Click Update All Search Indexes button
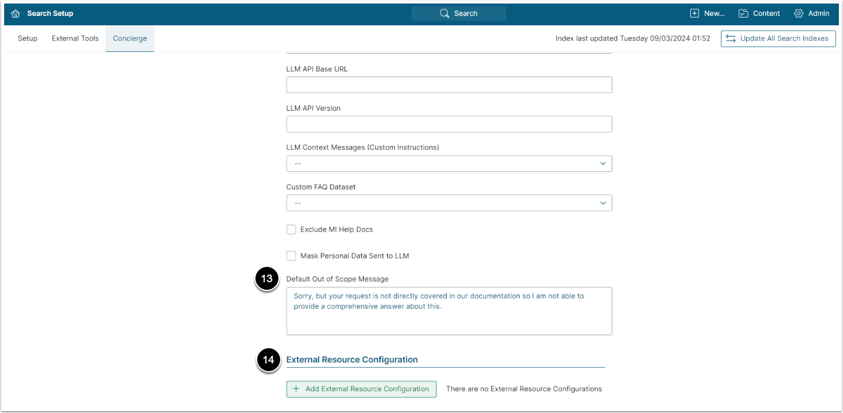843x413 pixels. coord(778,38)
